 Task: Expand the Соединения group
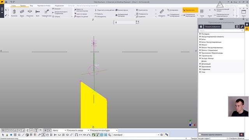[x=200, y=69]
